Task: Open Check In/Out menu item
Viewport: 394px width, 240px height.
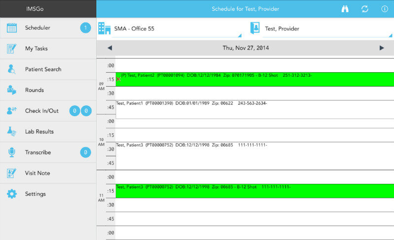Action: pyautogui.click(x=42, y=111)
